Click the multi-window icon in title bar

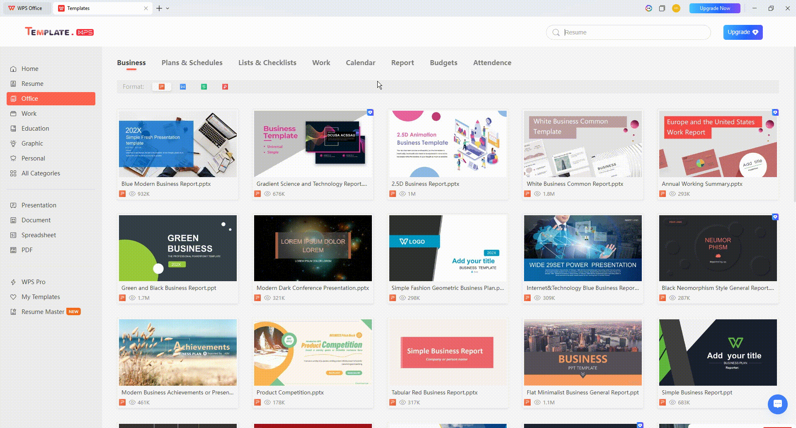(x=662, y=8)
